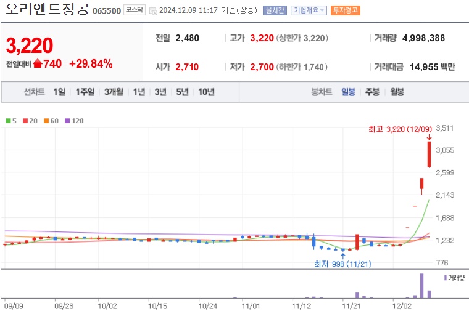Click the 최고 3,220 (12/09) high marker label
Viewport: 469px width, 314px height.
point(401,129)
